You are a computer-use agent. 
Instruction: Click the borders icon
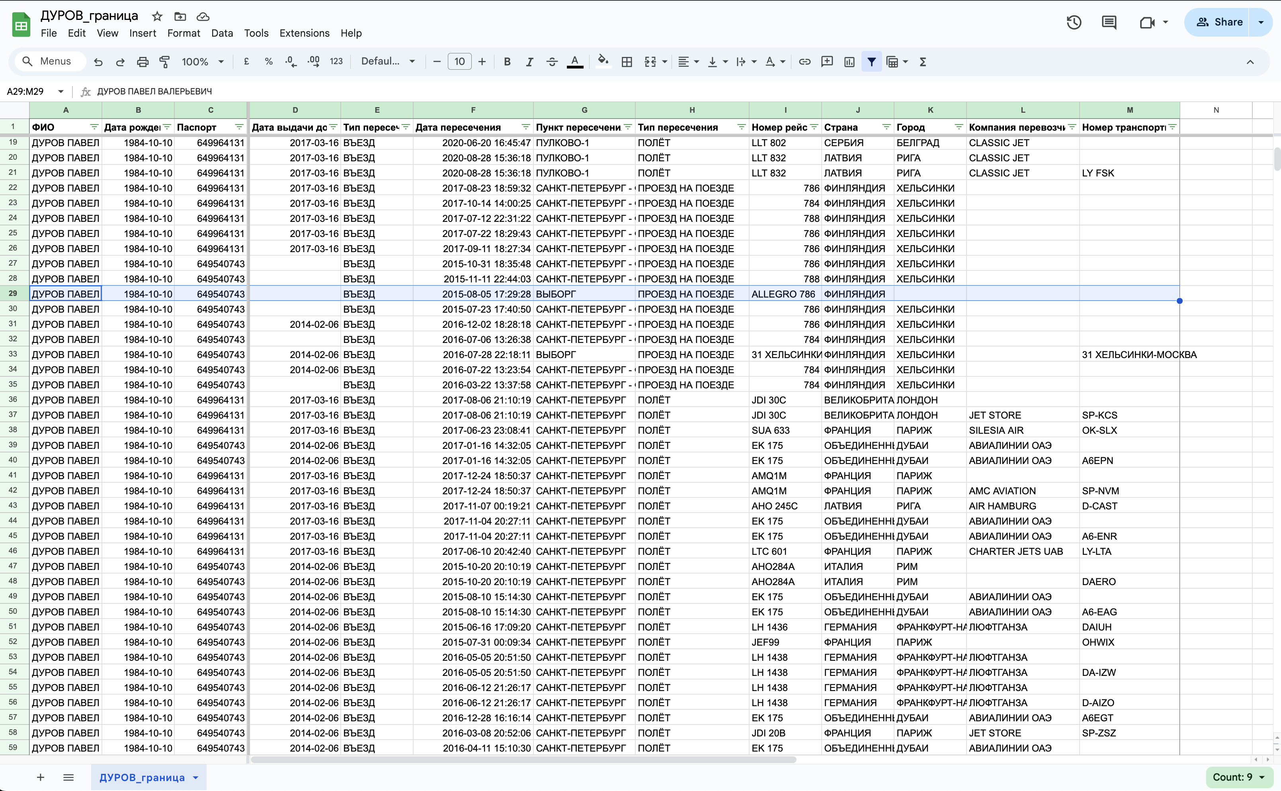tap(627, 62)
